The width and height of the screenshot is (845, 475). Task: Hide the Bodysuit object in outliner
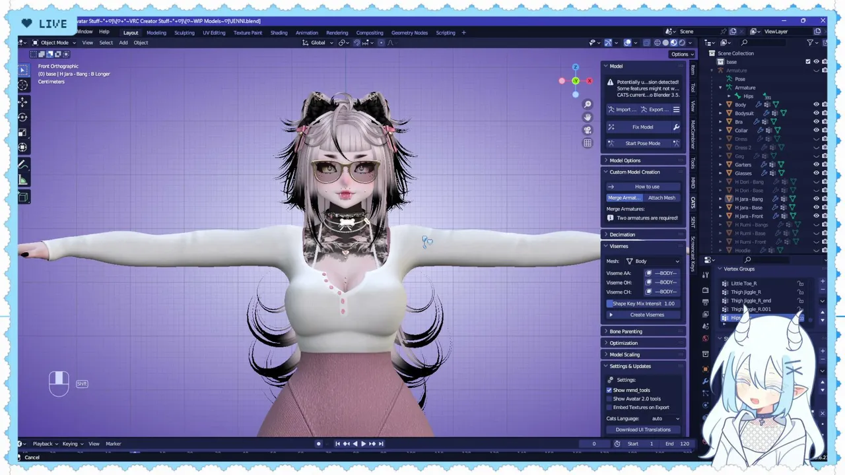[x=816, y=113]
